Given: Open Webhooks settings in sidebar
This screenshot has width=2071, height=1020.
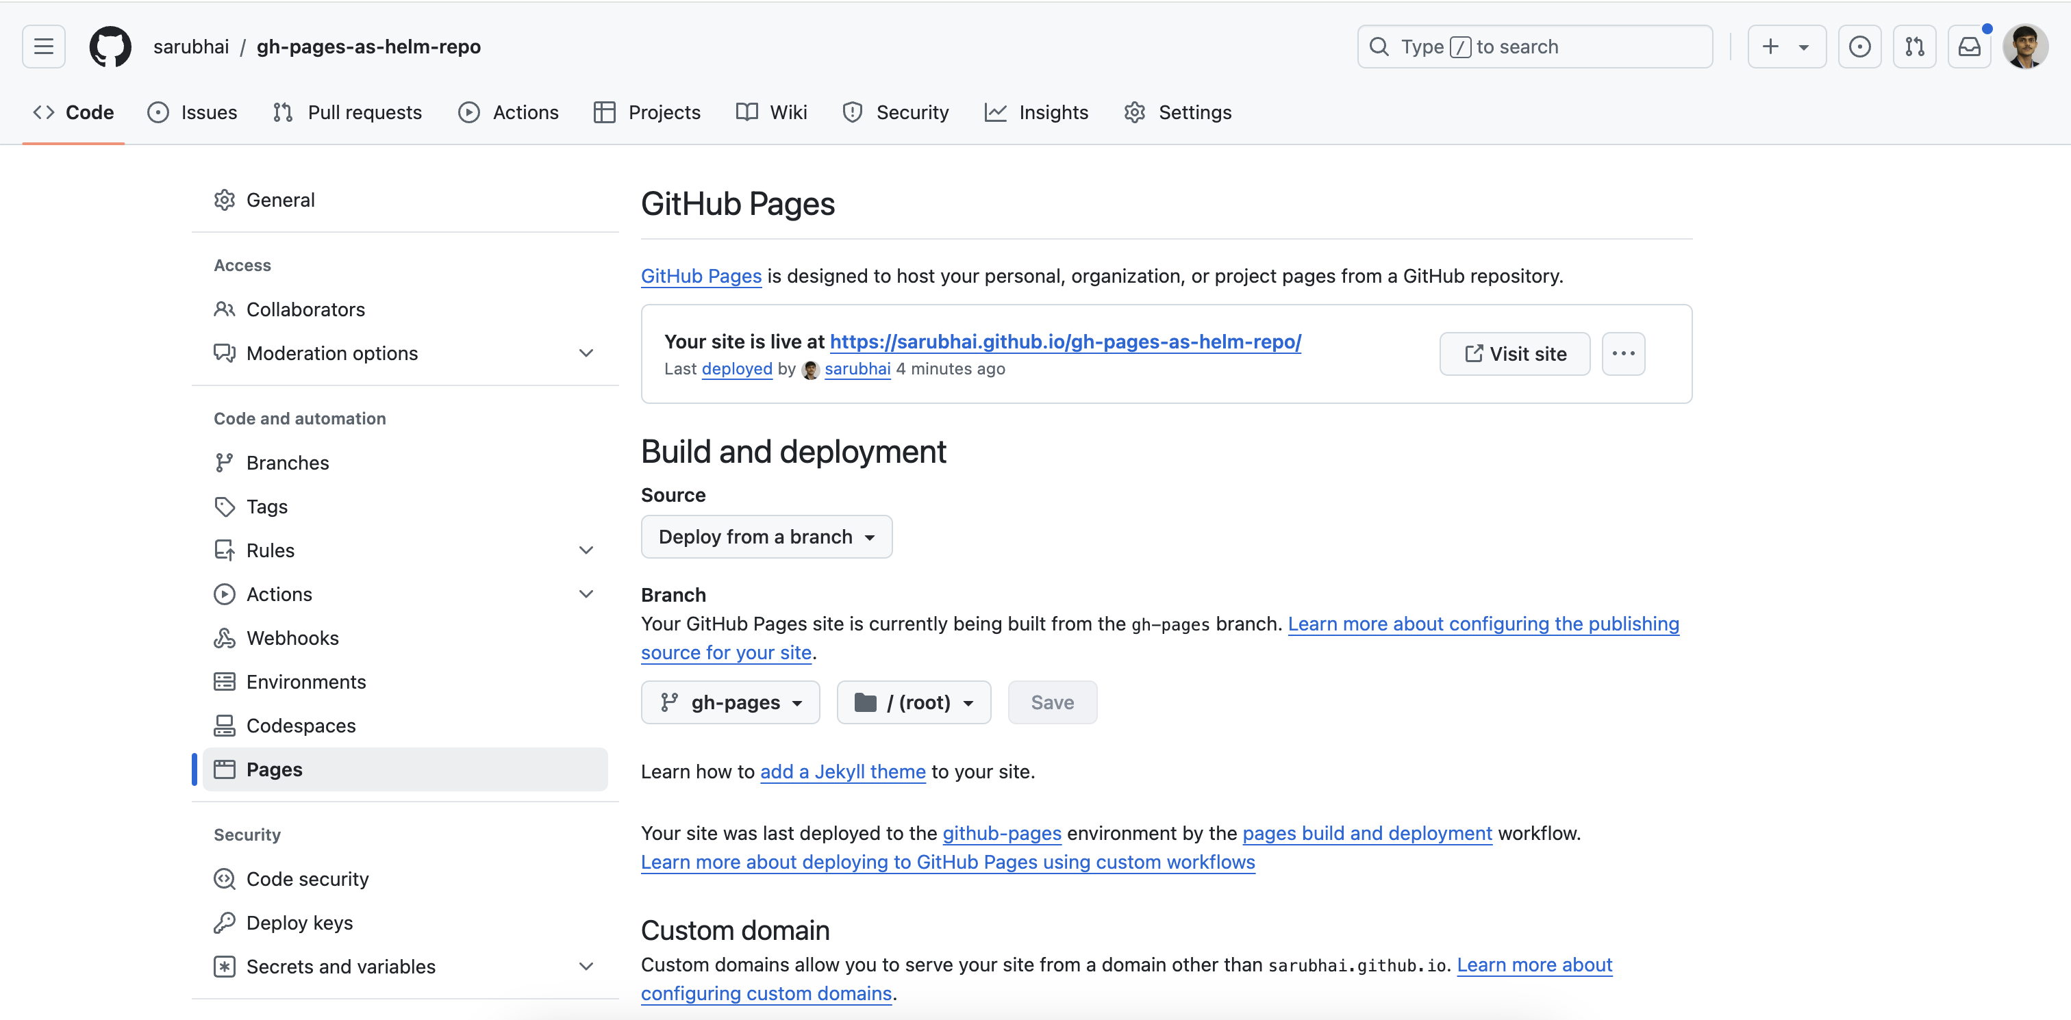Looking at the screenshot, I should [x=292, y=638].
